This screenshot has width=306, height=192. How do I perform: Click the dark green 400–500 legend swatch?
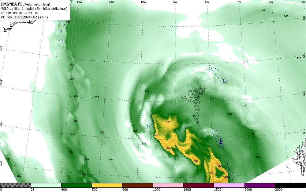(x=76, y=185)
